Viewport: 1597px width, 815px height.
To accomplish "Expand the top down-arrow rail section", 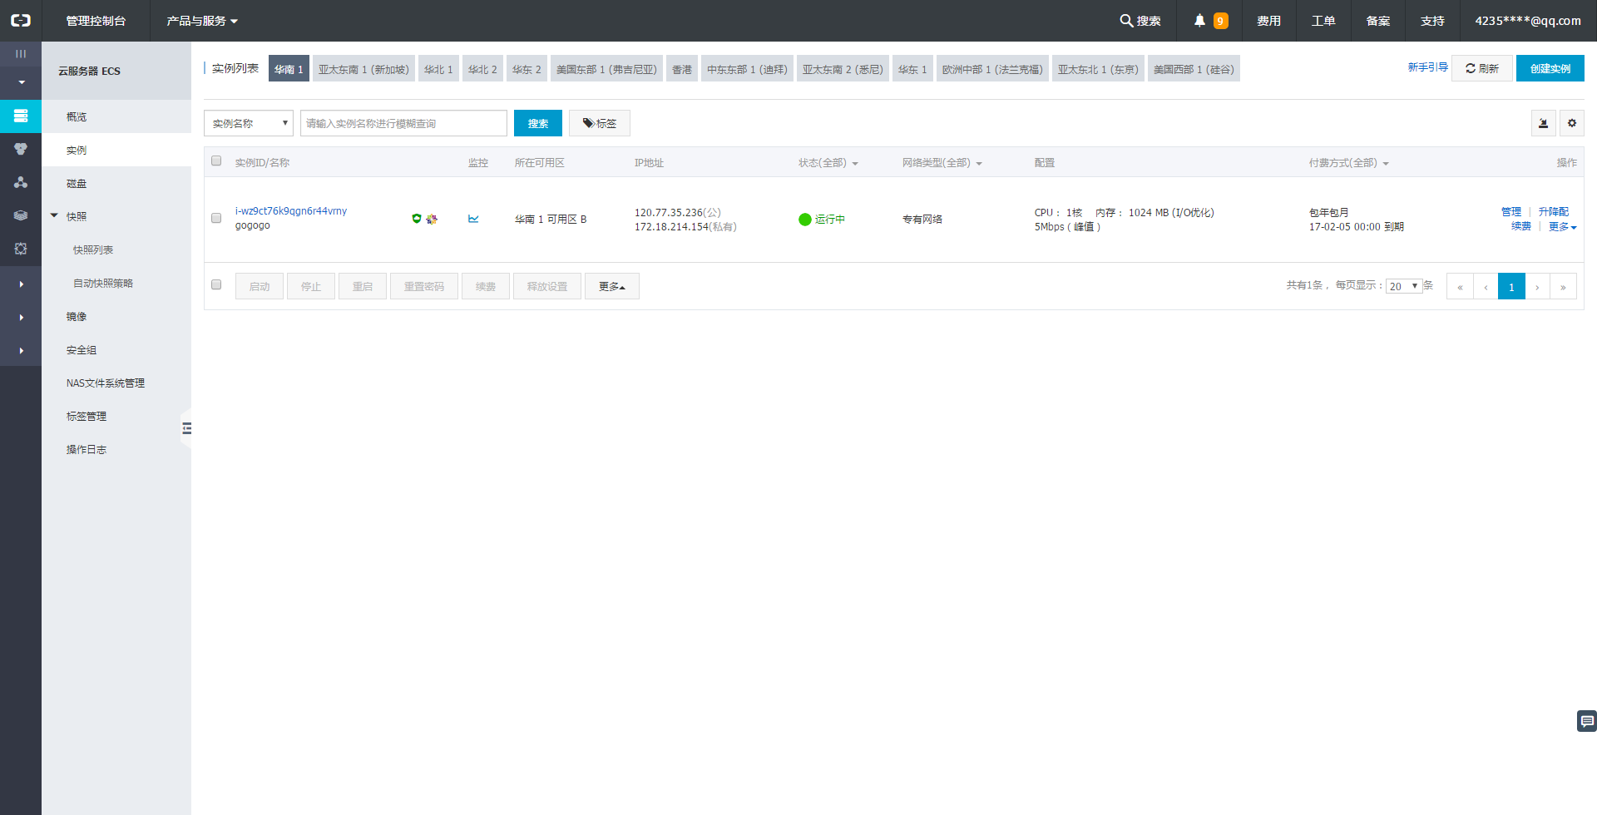I will pos(21,82).
